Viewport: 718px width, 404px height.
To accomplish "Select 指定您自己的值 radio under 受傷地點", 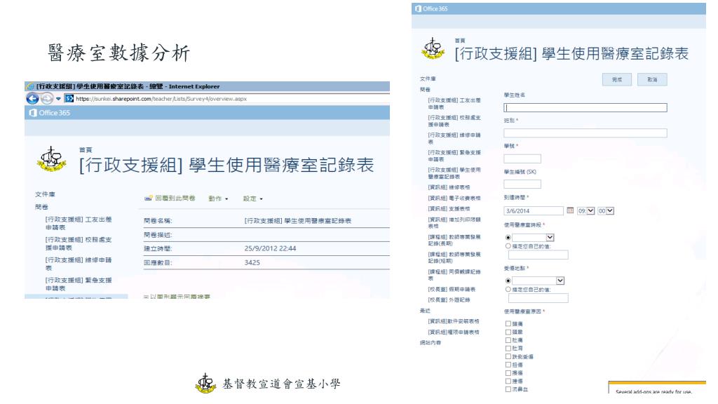I will coord(508,290).
